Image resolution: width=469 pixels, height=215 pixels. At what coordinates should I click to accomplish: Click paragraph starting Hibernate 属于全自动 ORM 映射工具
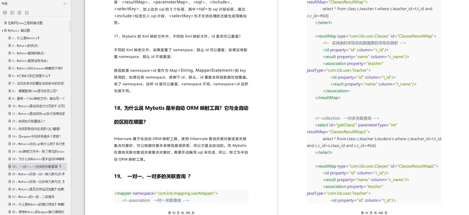(x=181, y=149)
